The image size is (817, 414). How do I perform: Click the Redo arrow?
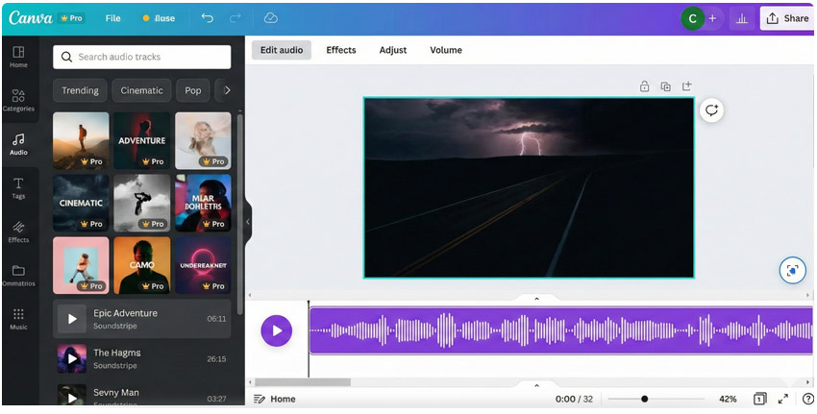click(x=235, y=17)
